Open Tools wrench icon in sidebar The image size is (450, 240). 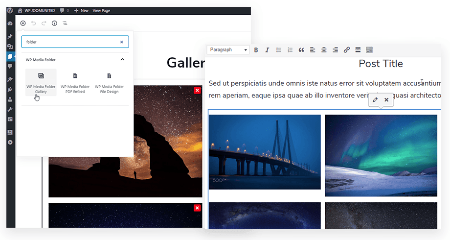10,110
